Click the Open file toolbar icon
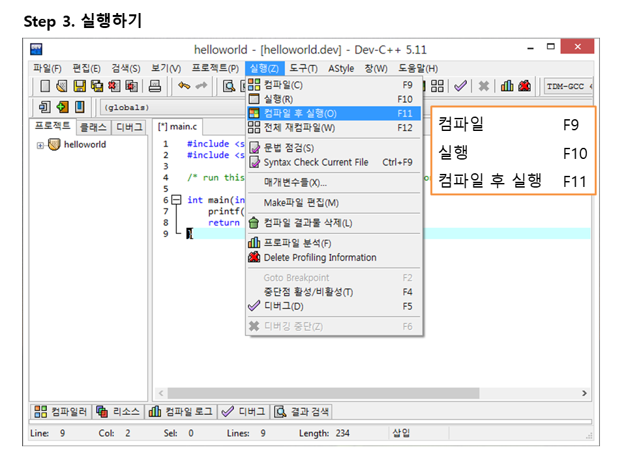 click(62, 86)
